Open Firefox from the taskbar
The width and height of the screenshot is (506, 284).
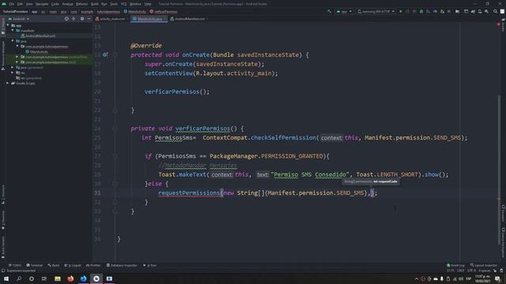70,278
